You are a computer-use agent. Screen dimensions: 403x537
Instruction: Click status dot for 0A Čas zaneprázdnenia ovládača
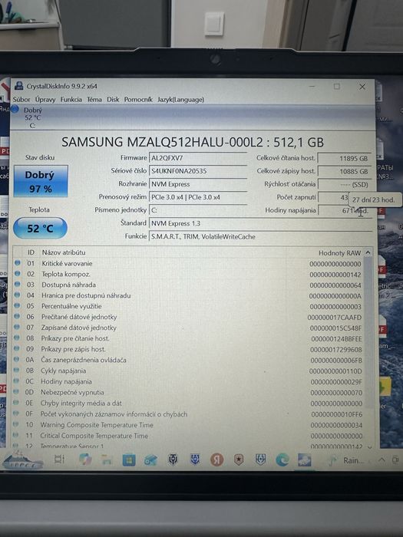coord(16,359)
